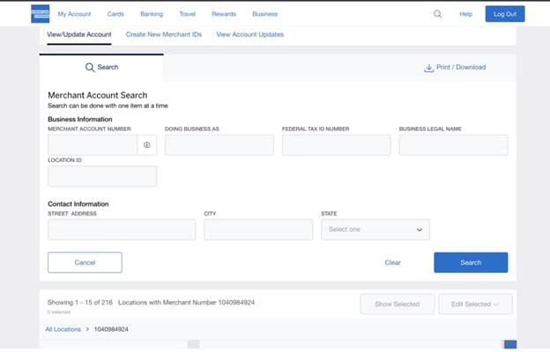
Task: Open the Rewards menu
Action: pos(224,14)
